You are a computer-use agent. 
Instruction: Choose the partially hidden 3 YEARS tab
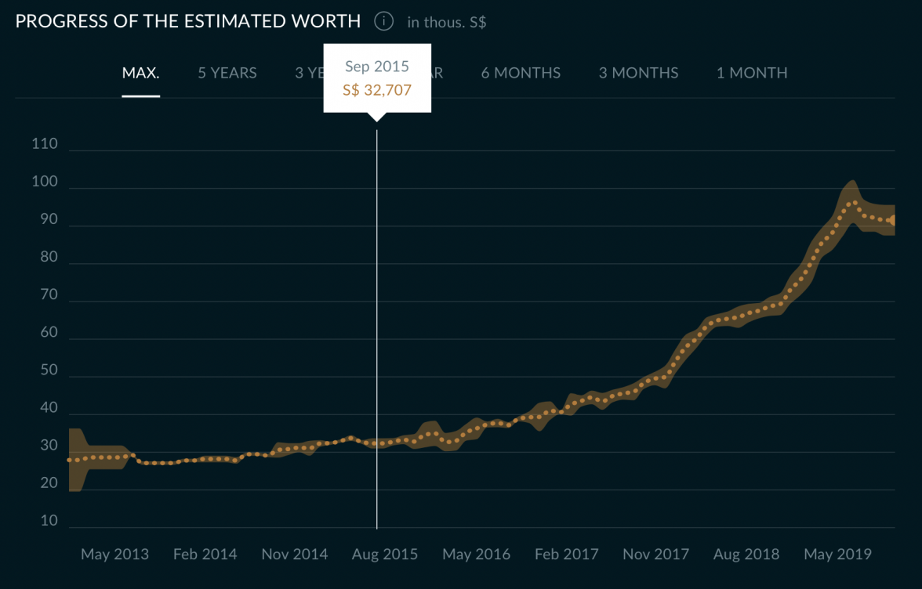[x=309, y=73]
